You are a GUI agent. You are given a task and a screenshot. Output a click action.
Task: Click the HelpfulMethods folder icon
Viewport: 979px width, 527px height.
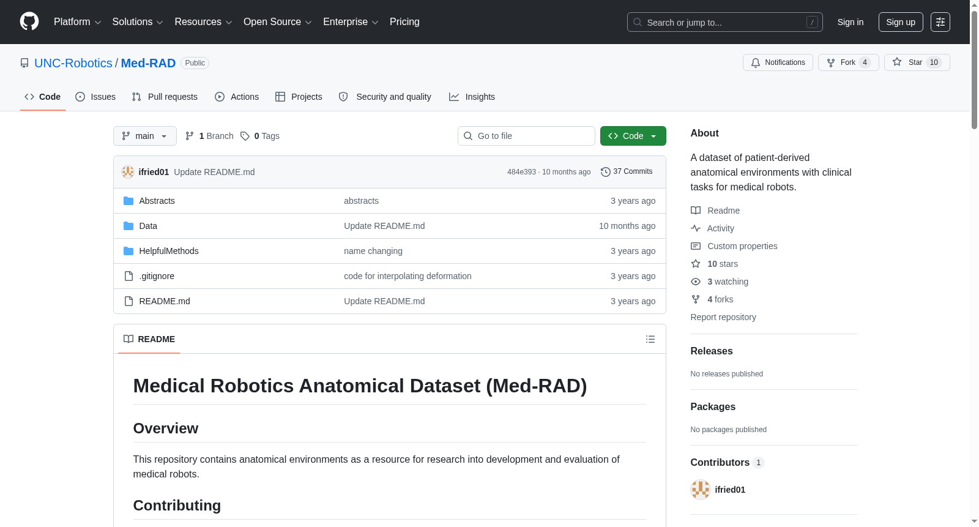(128, 251)
